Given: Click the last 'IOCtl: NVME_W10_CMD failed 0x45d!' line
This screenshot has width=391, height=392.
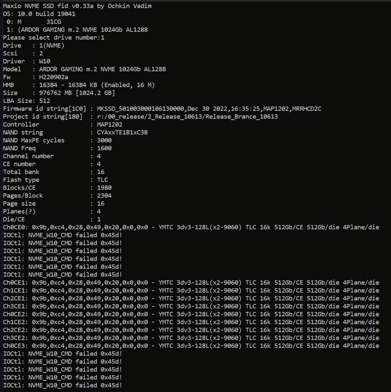Looking at the screenshot, I should click(x=63, y=385).
